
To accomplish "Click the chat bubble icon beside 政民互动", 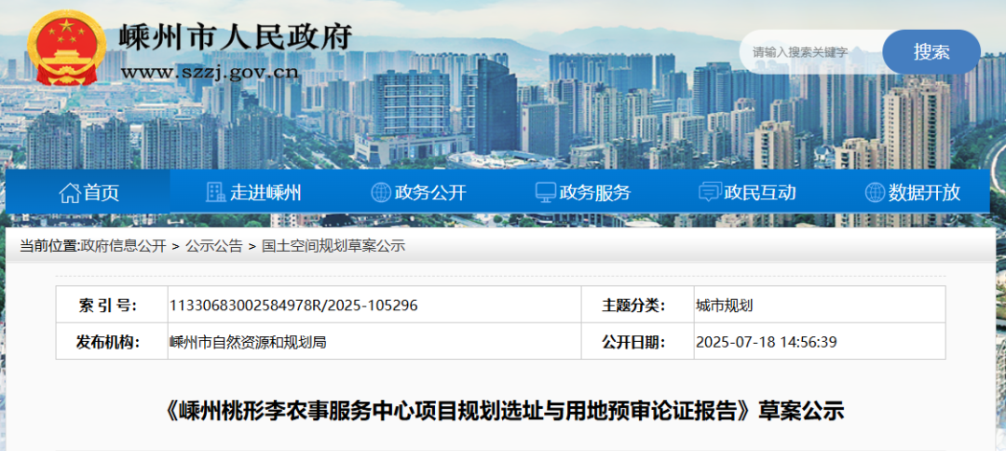I will point(710,193).
